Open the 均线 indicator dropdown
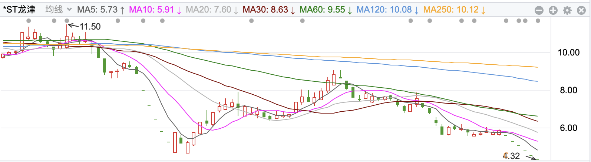 tap(59, 10)
